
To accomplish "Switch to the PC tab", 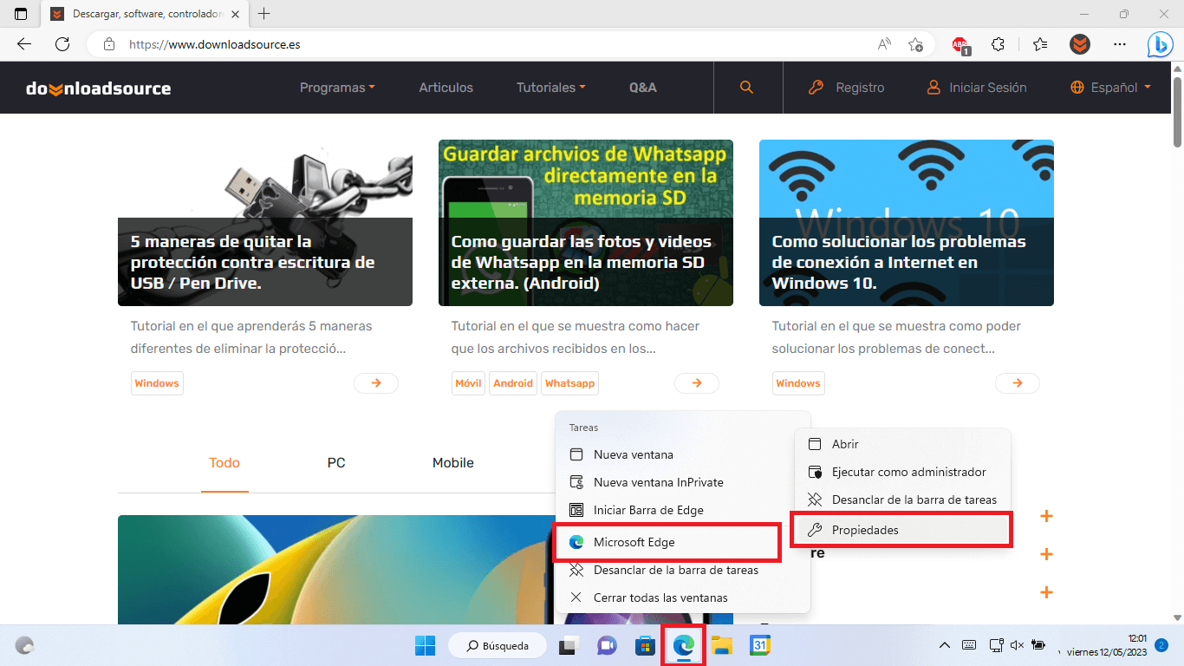I will [336, 463].
